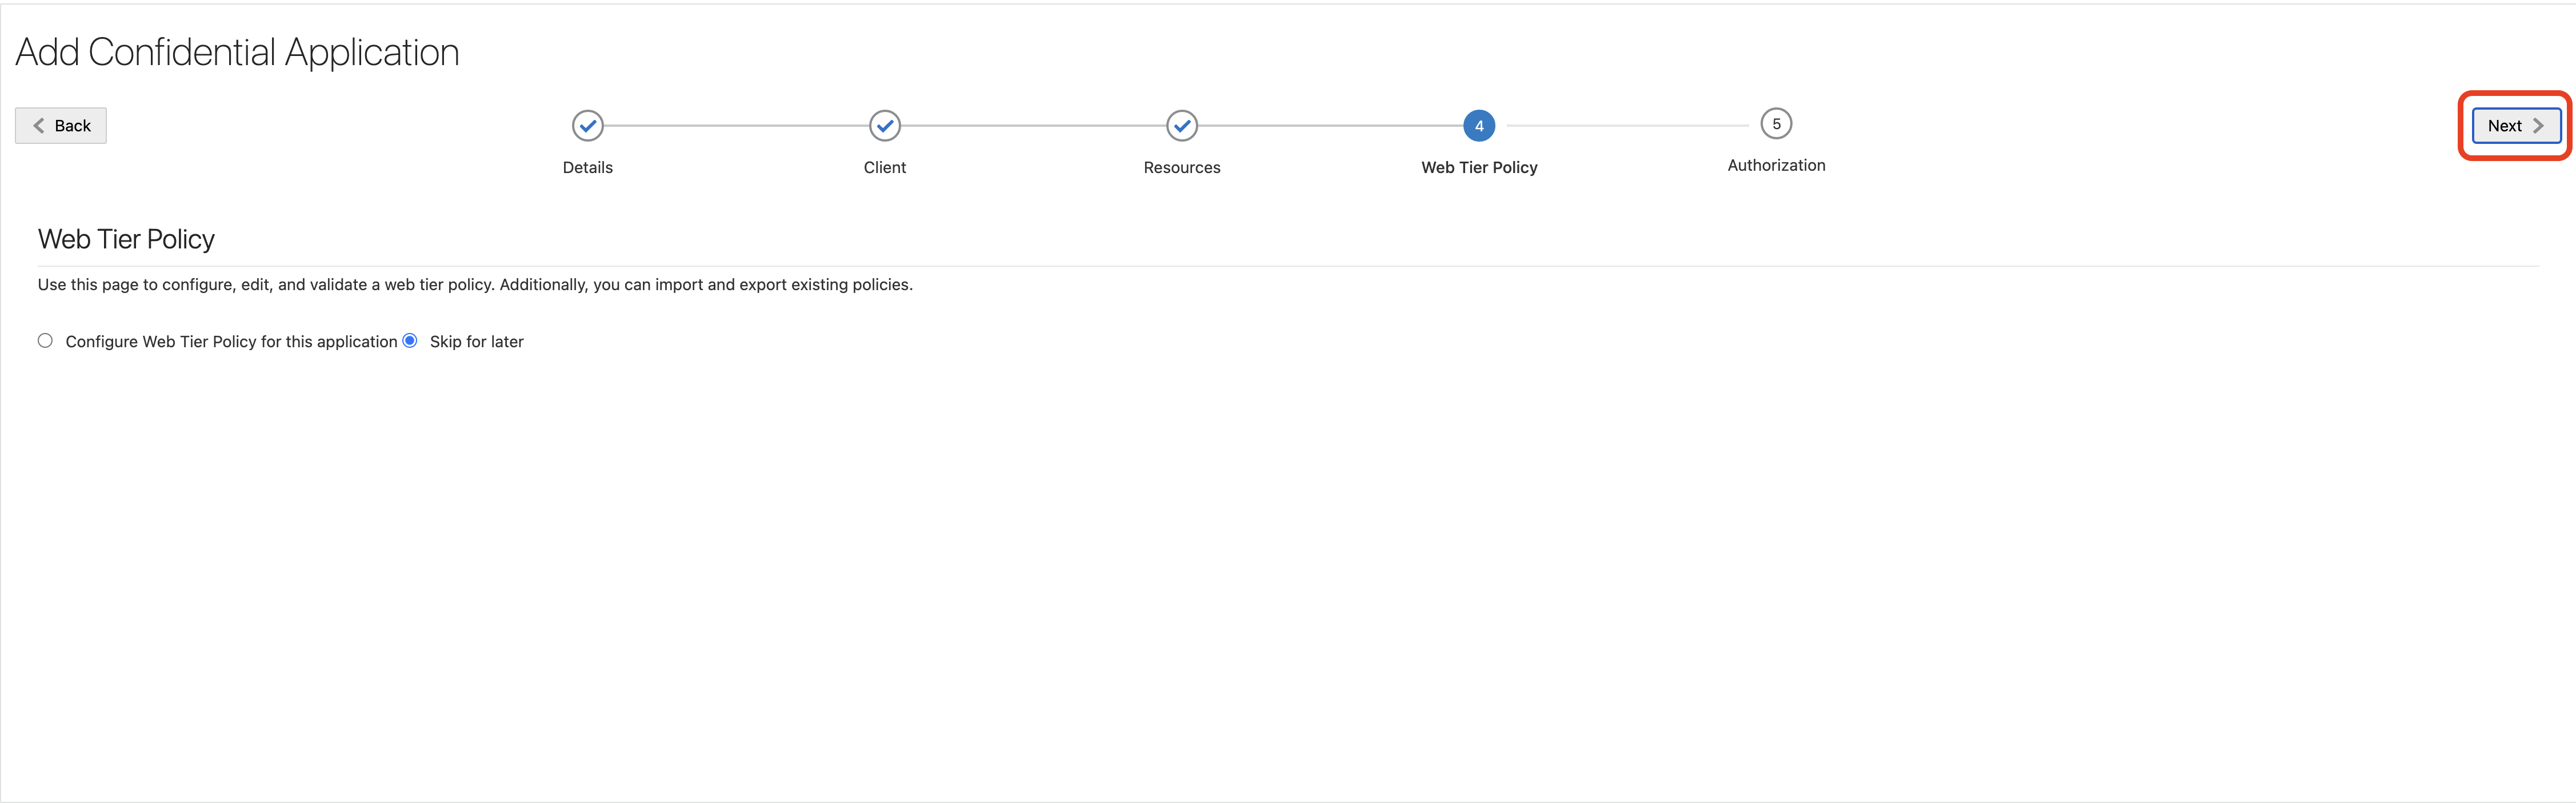Go to the Client step label

pyautogui.click(x=884, y=168)
